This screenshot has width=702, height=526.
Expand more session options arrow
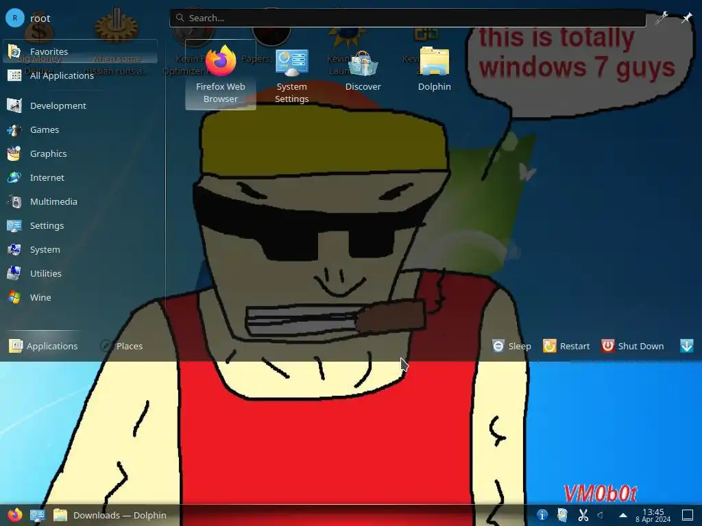tap(687, 346)
